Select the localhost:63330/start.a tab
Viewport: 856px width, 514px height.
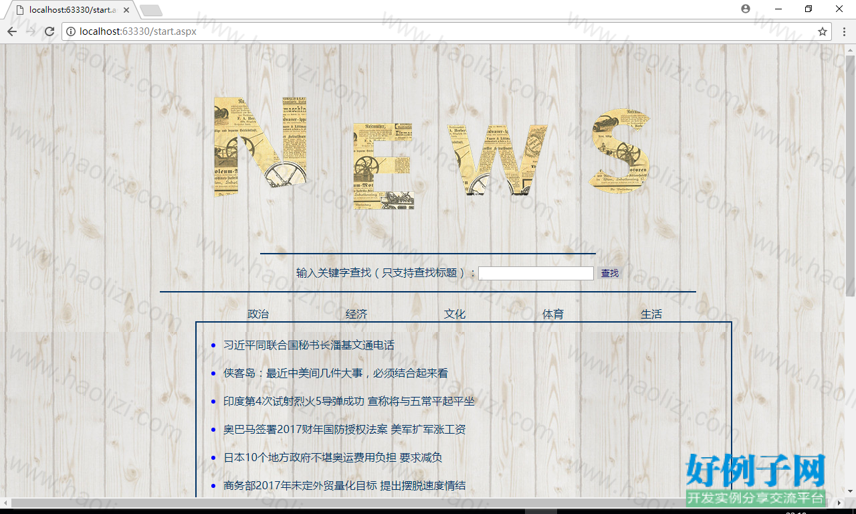tap(70, 10)
